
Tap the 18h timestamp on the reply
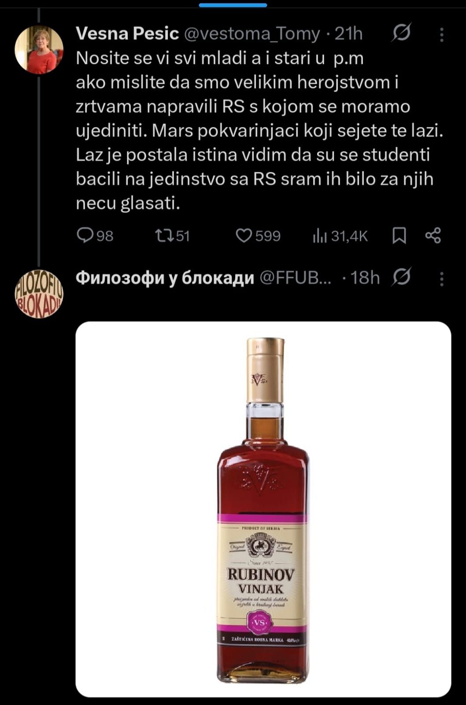[x=365, y=278]
